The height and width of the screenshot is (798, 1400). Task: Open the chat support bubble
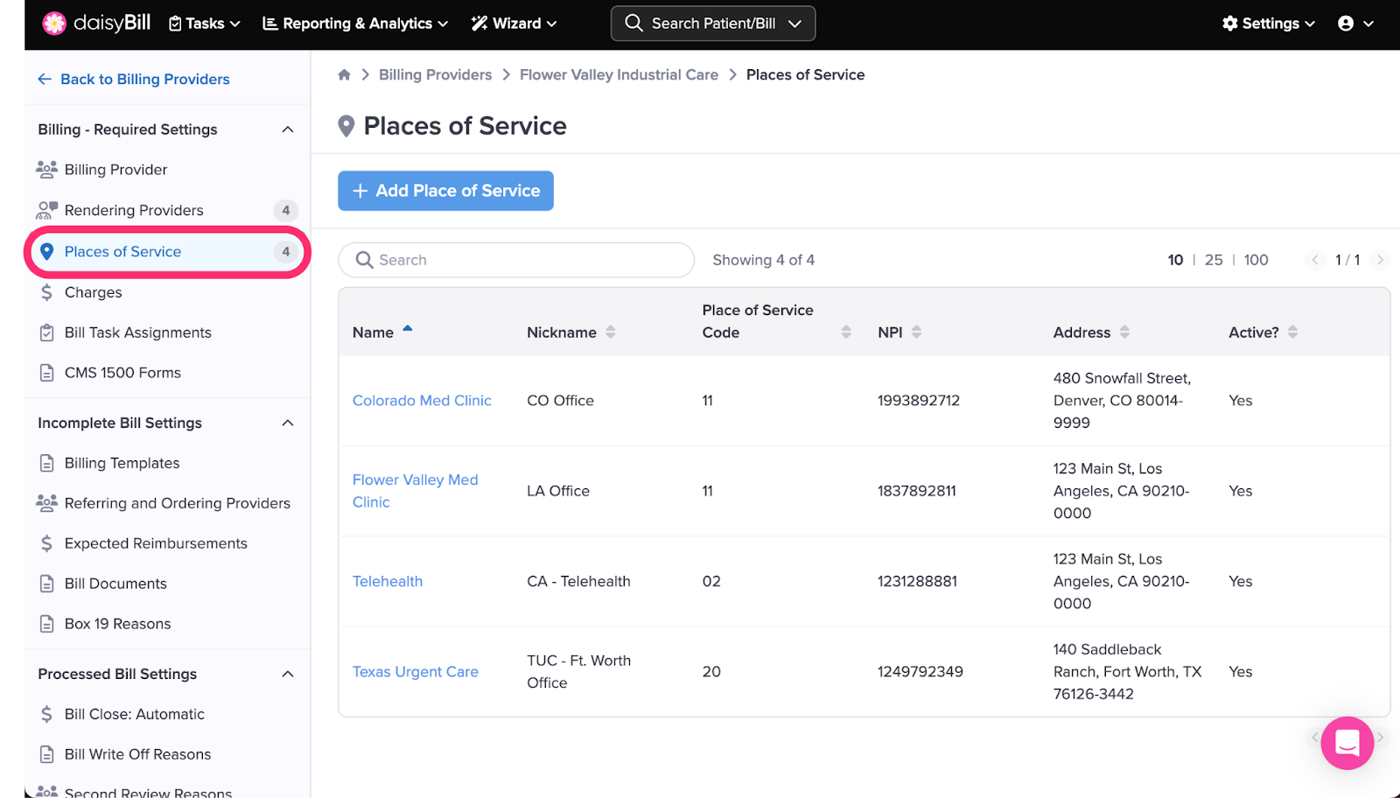(x=1347, y=743)
